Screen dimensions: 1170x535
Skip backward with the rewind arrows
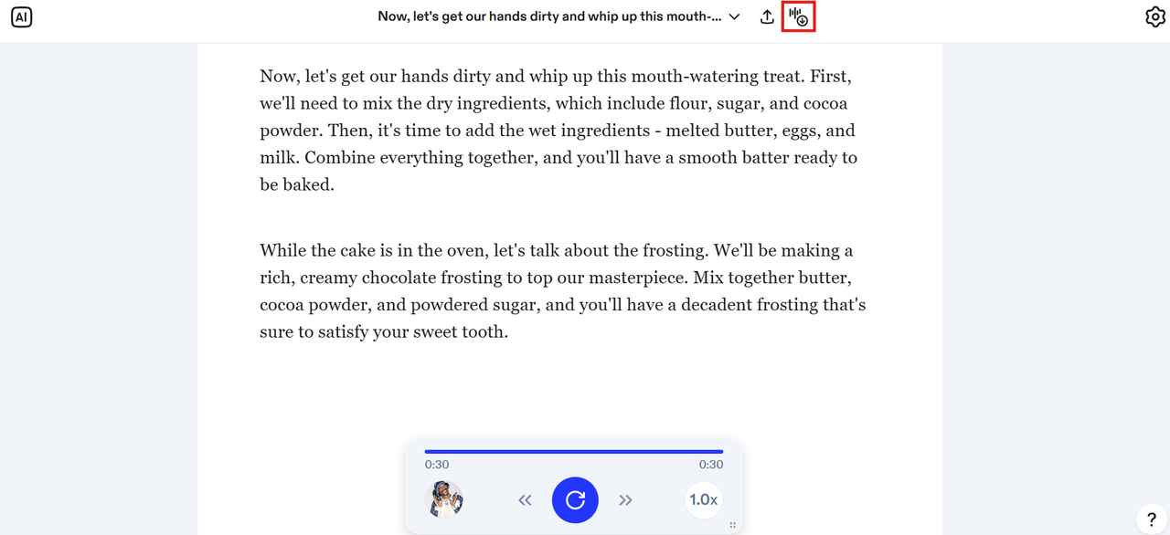pos(525,500)
